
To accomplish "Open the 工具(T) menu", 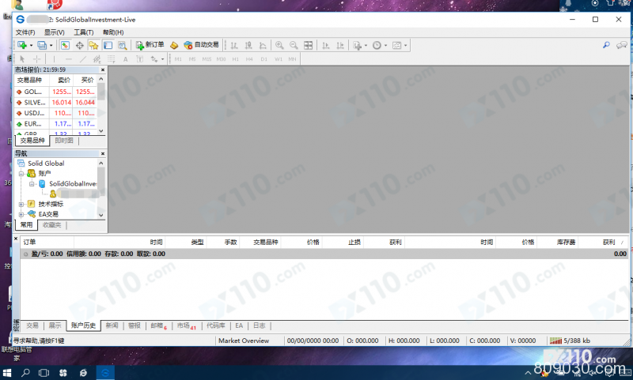I will click(x=83, y=32).
